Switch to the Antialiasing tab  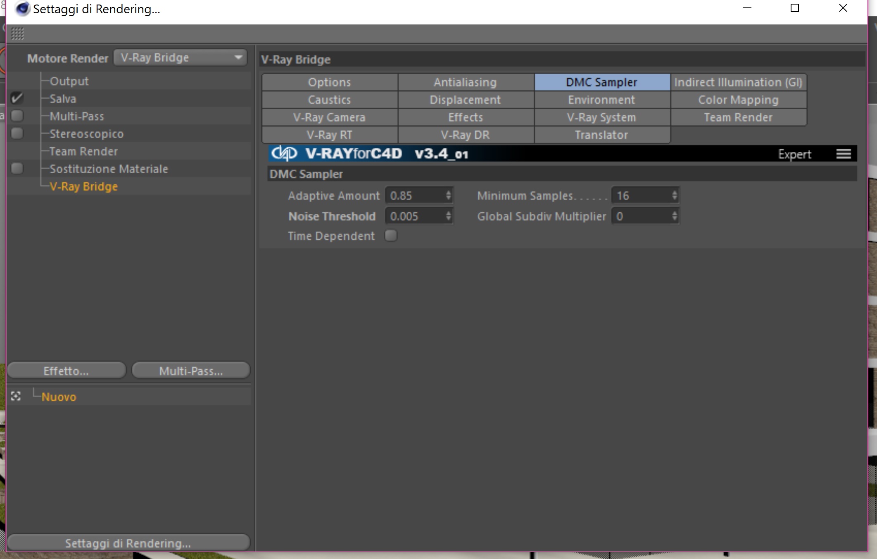point(465,82)
